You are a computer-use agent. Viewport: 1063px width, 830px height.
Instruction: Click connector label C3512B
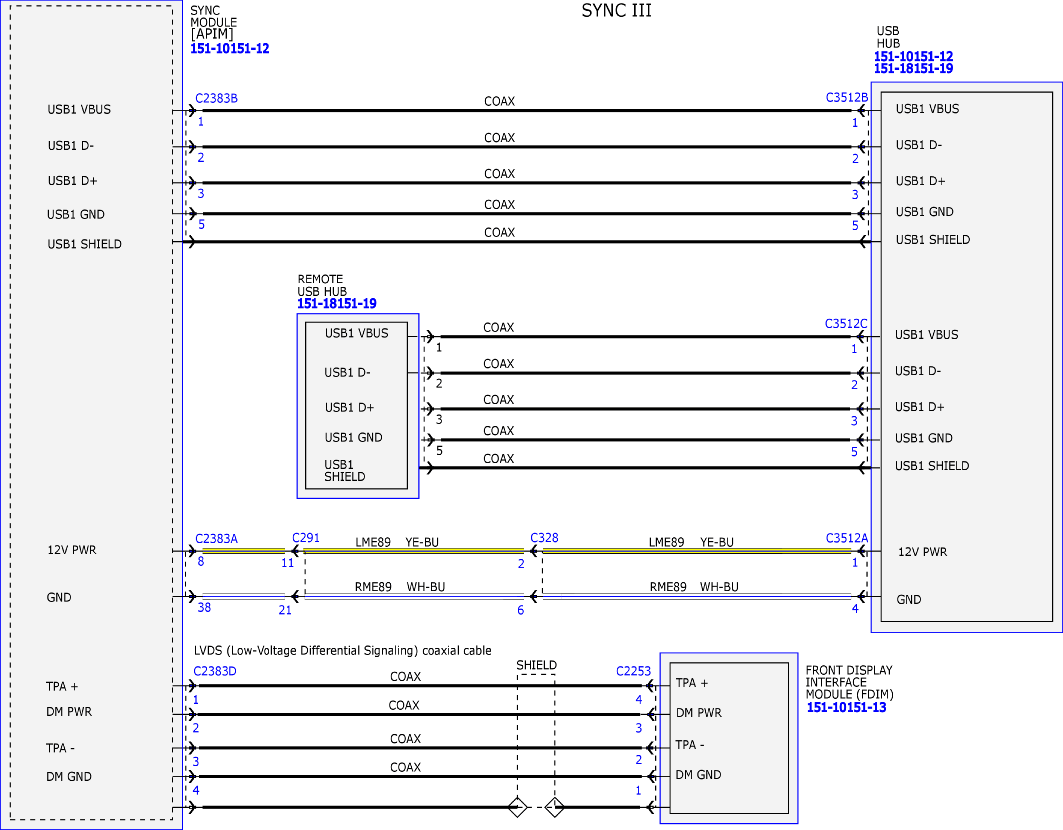(x=847, y=97)
